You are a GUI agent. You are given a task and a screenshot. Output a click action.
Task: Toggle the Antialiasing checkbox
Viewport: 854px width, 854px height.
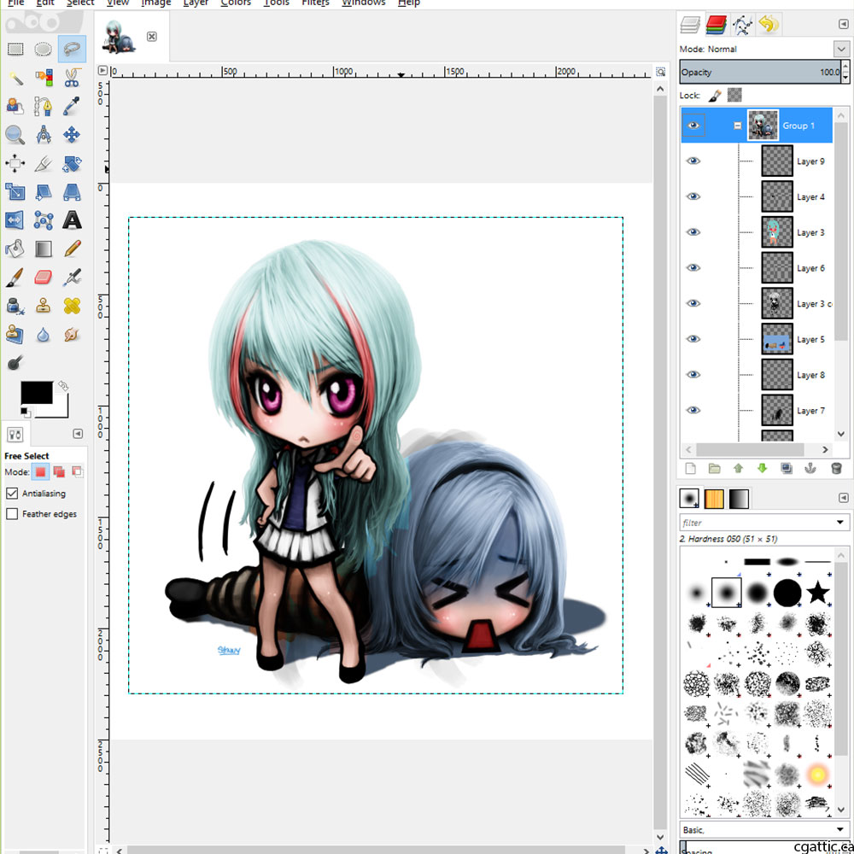click(12, 494)
